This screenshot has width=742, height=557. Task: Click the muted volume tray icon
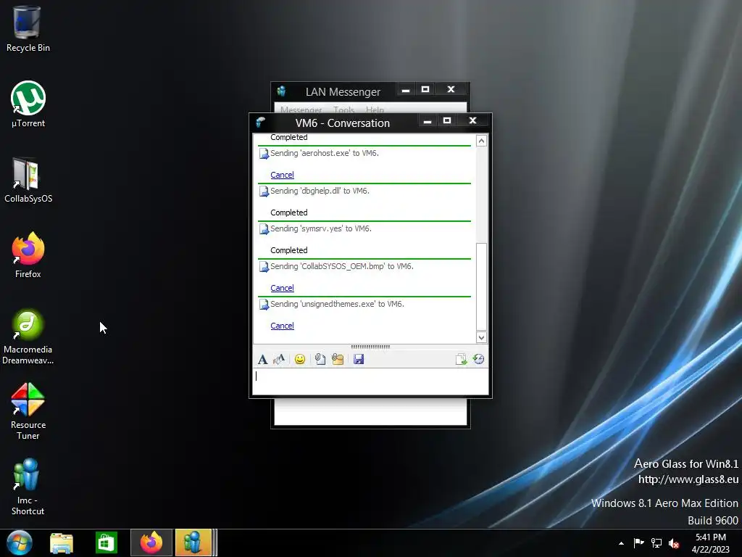coord(674,543)
